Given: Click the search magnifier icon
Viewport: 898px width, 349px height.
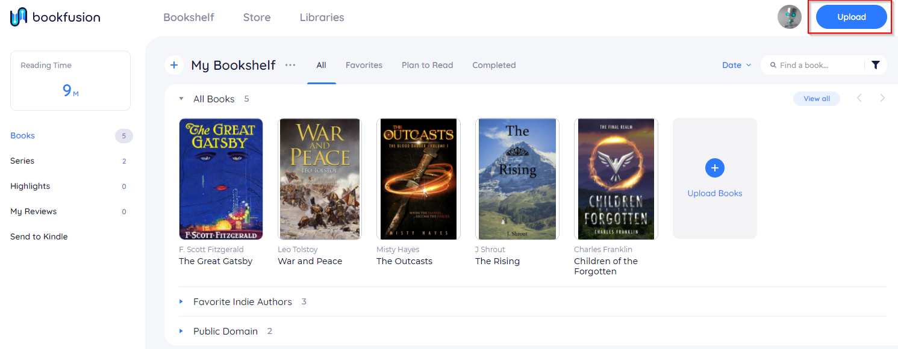Looking at the screenshot, I should tap(773, 65).
